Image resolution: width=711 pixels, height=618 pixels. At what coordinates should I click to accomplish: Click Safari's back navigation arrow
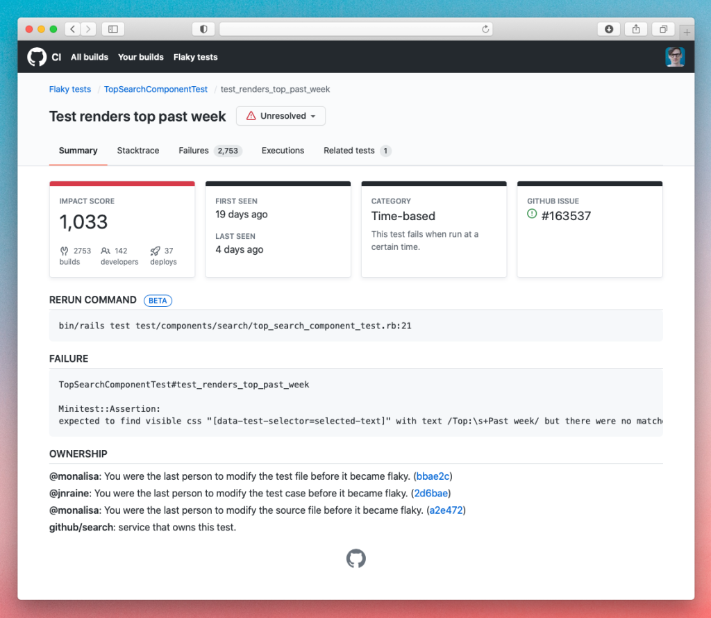pos(73,29)
